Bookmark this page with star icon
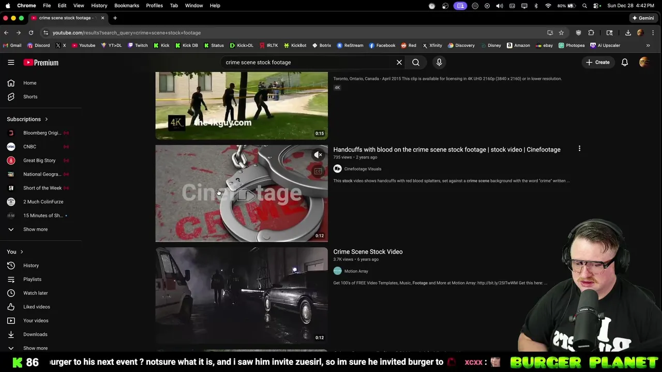The height and width of the screenshot is (372, 662). 561,33
